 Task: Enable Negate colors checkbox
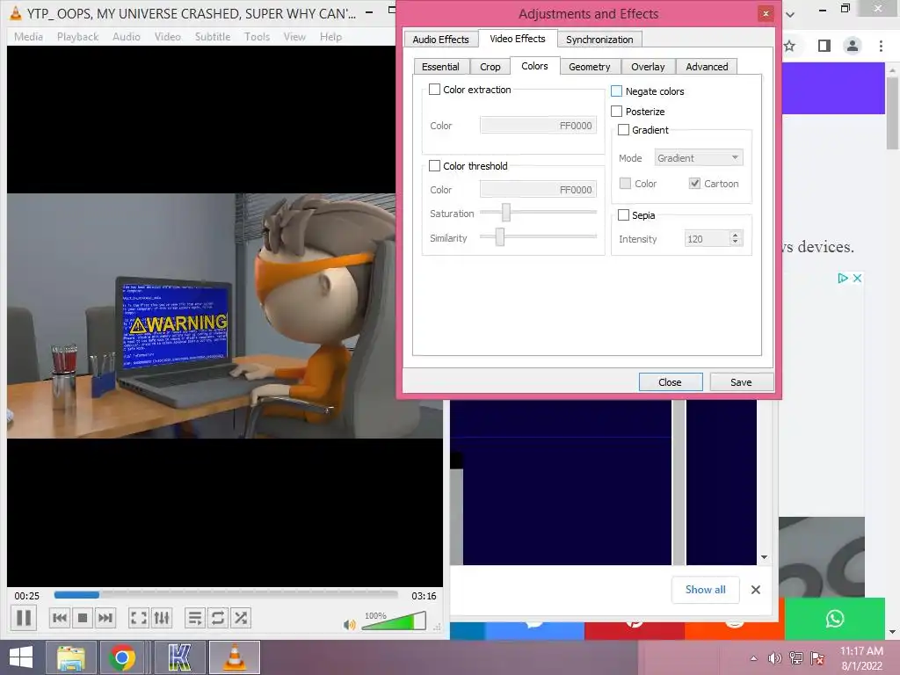point(616,91)
